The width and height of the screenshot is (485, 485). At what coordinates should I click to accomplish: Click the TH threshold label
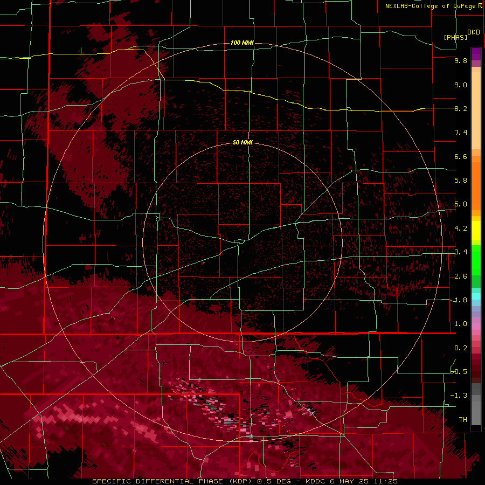(x=463, y=420)
